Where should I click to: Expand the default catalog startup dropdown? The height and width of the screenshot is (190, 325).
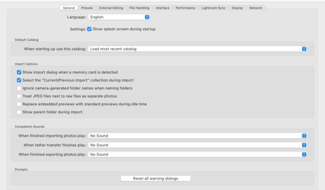(x=197, y=49)
